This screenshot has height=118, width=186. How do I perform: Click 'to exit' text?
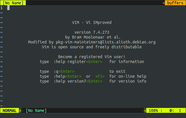coord(117,71)
